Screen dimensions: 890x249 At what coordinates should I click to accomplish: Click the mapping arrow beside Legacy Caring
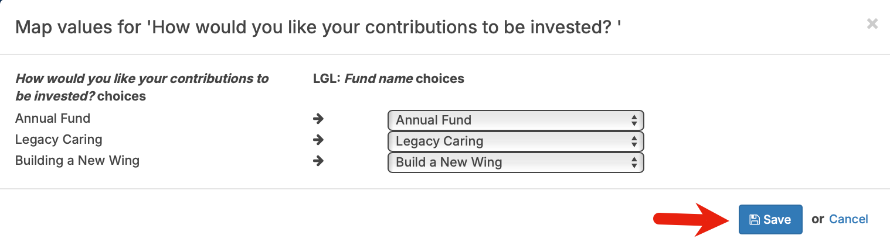coord(318,140)
